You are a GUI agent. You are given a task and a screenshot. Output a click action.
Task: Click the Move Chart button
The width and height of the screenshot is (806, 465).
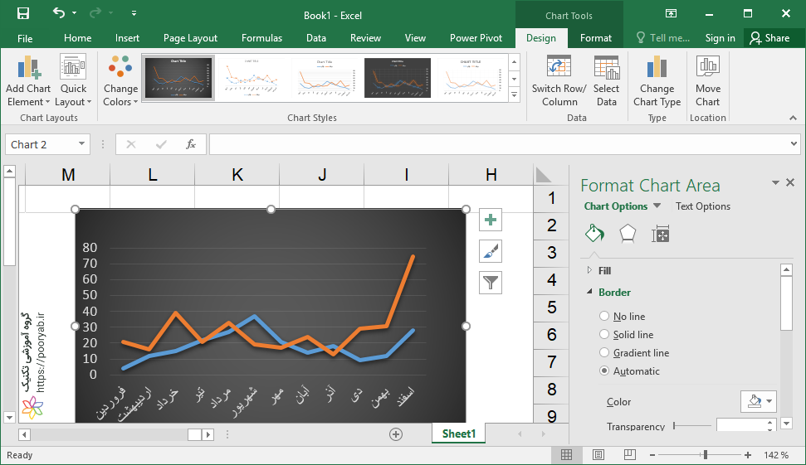[x=708, y=80]
